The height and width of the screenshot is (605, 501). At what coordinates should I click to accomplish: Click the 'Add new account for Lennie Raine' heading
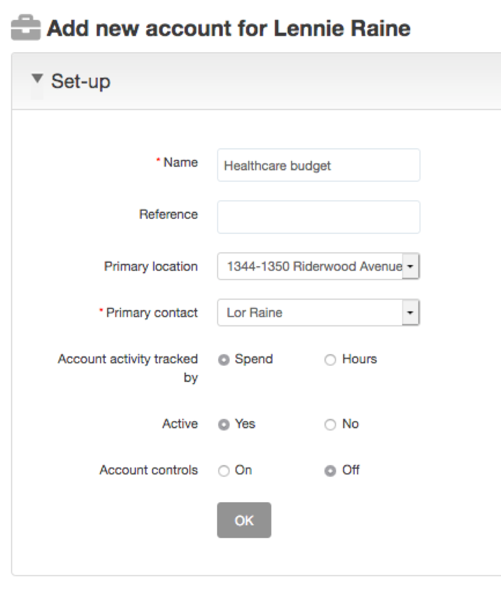pyautogui.click(x=228, y=28)
